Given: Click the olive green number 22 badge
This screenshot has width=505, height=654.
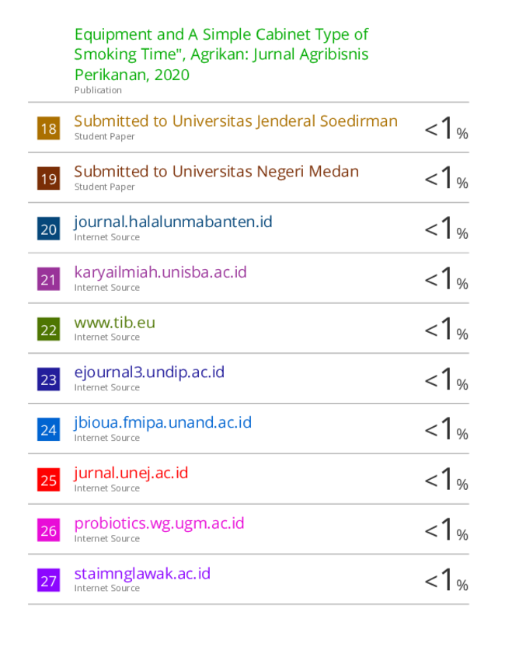Looking at the screenshot, I should click(x=48, y=329).
